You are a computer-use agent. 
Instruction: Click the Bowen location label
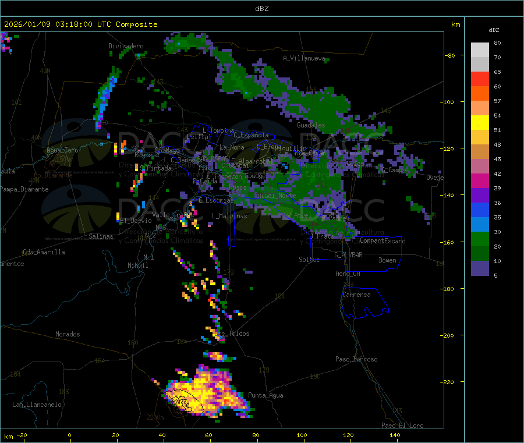coord(387,260)
